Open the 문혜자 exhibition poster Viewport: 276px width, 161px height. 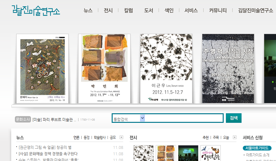(x=42, y=68)
